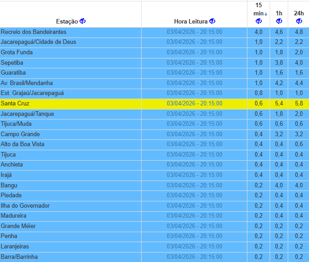Hide the Hora Leitura column with its eye icon
309x262 pixels.
pos(212,21)
